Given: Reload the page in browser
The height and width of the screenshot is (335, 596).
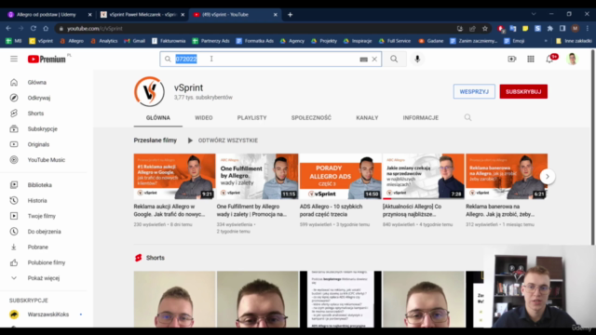Looking at the screenshot, I should [34, 29].
